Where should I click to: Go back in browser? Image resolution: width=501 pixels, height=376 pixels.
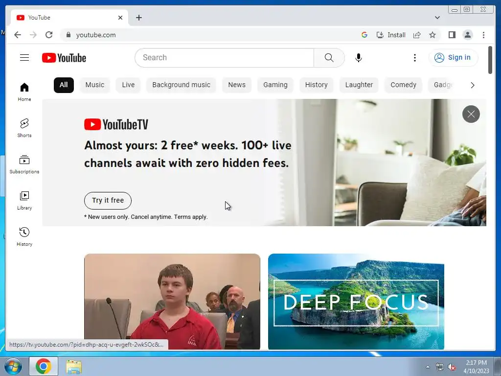tap(18, 35)
